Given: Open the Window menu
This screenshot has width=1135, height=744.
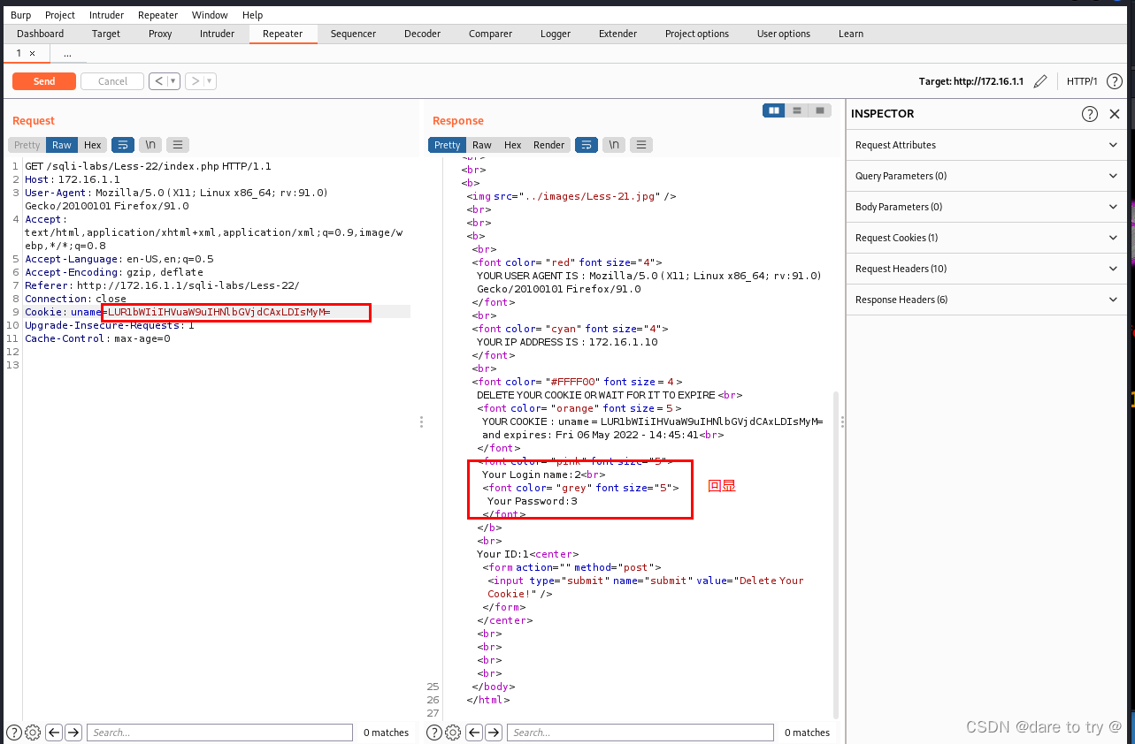Looking at the screenshot, I should click(x=210, y=15).
